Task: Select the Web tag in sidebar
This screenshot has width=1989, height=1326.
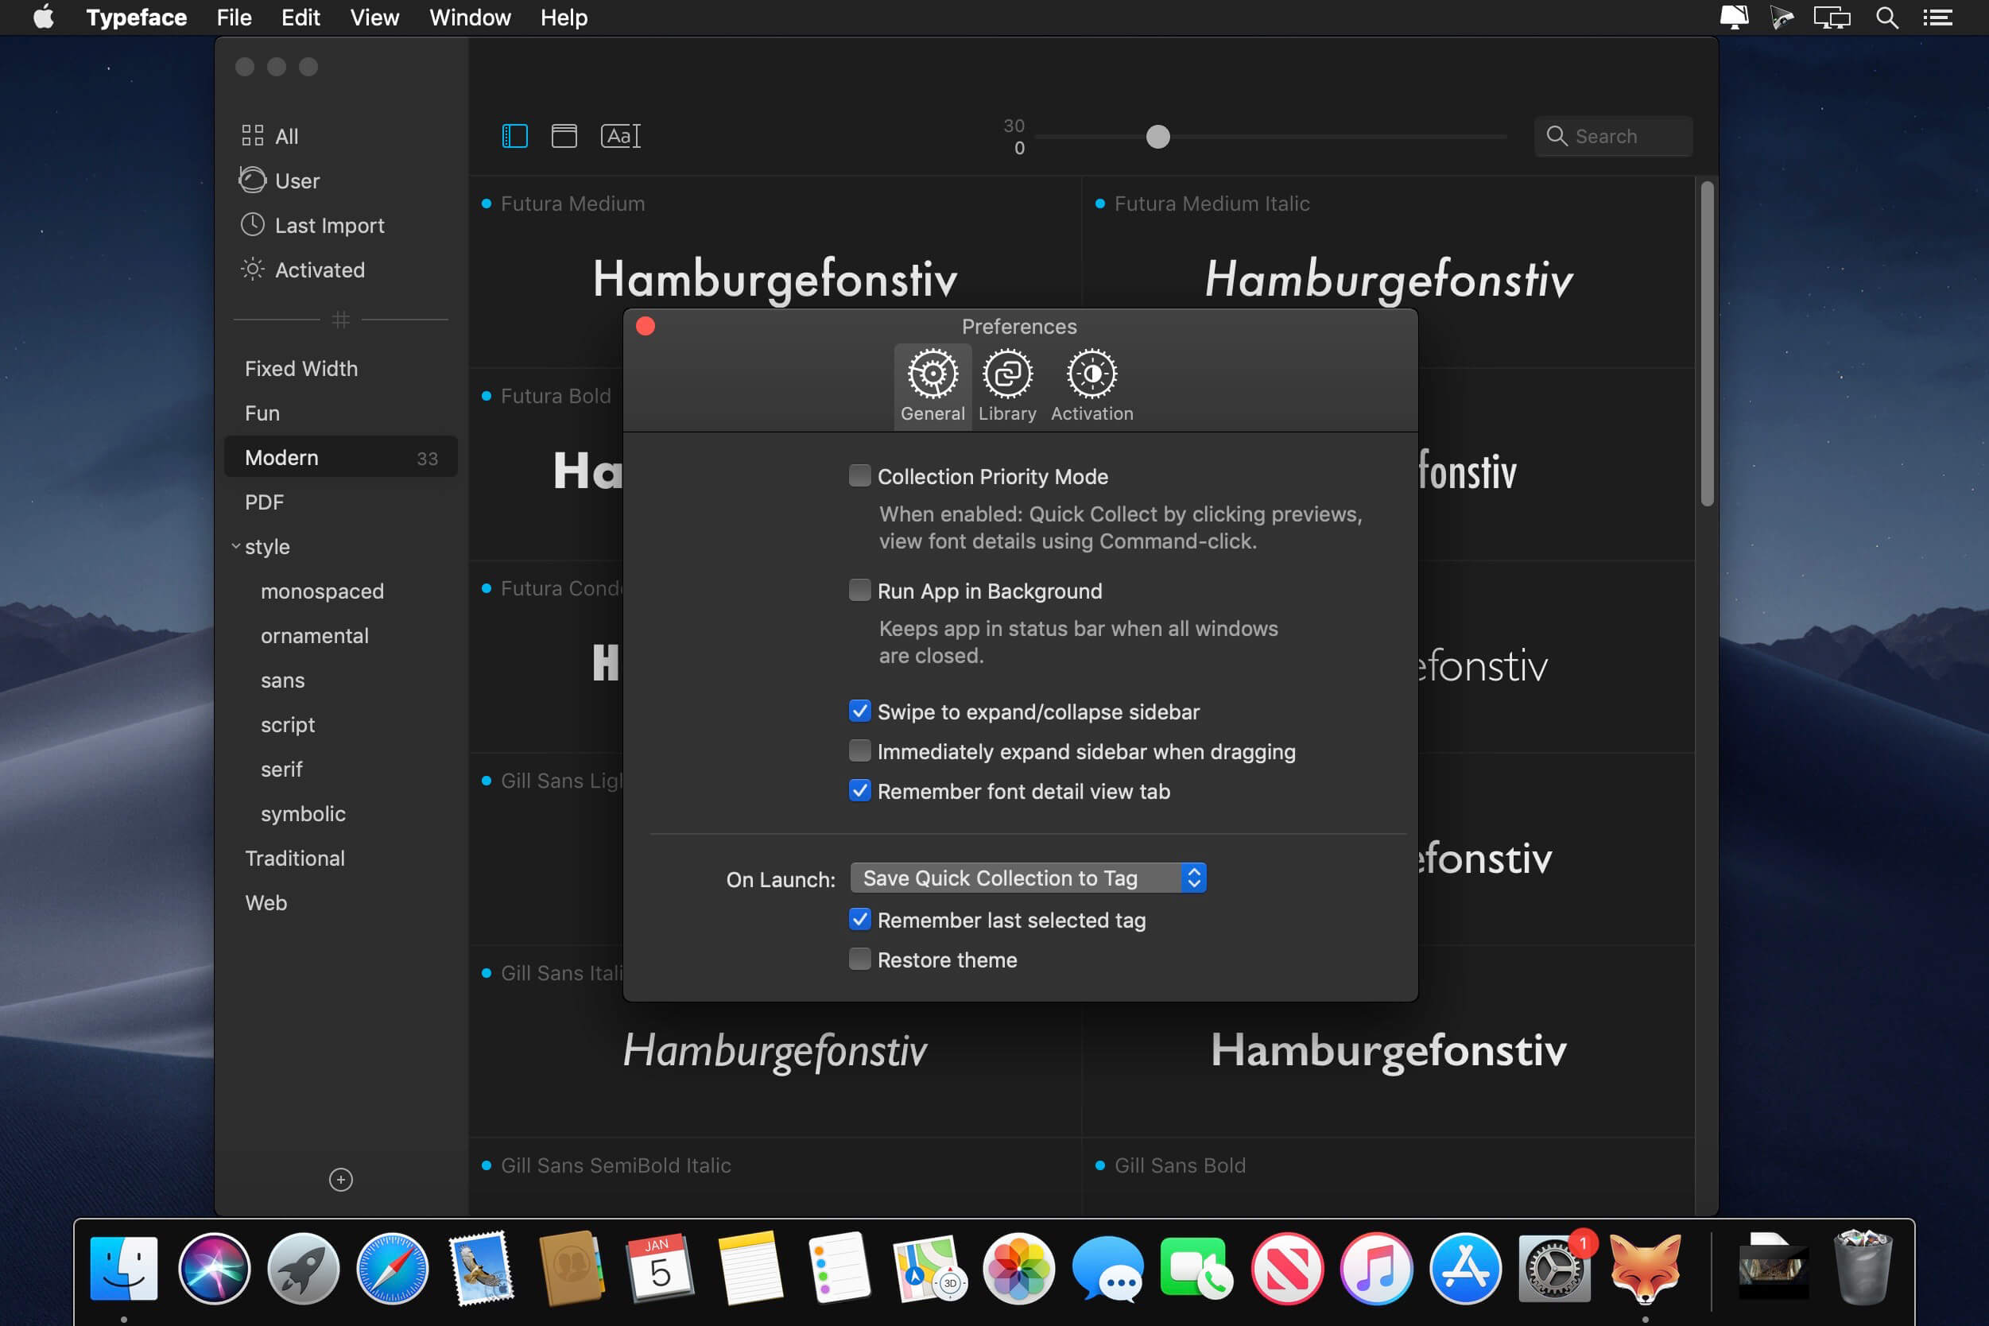Action: 341,903
